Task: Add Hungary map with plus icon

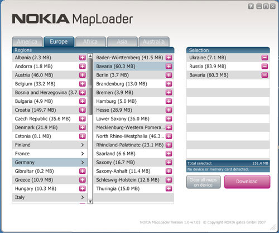Action: pyautogui.click(x=83, y=189)
